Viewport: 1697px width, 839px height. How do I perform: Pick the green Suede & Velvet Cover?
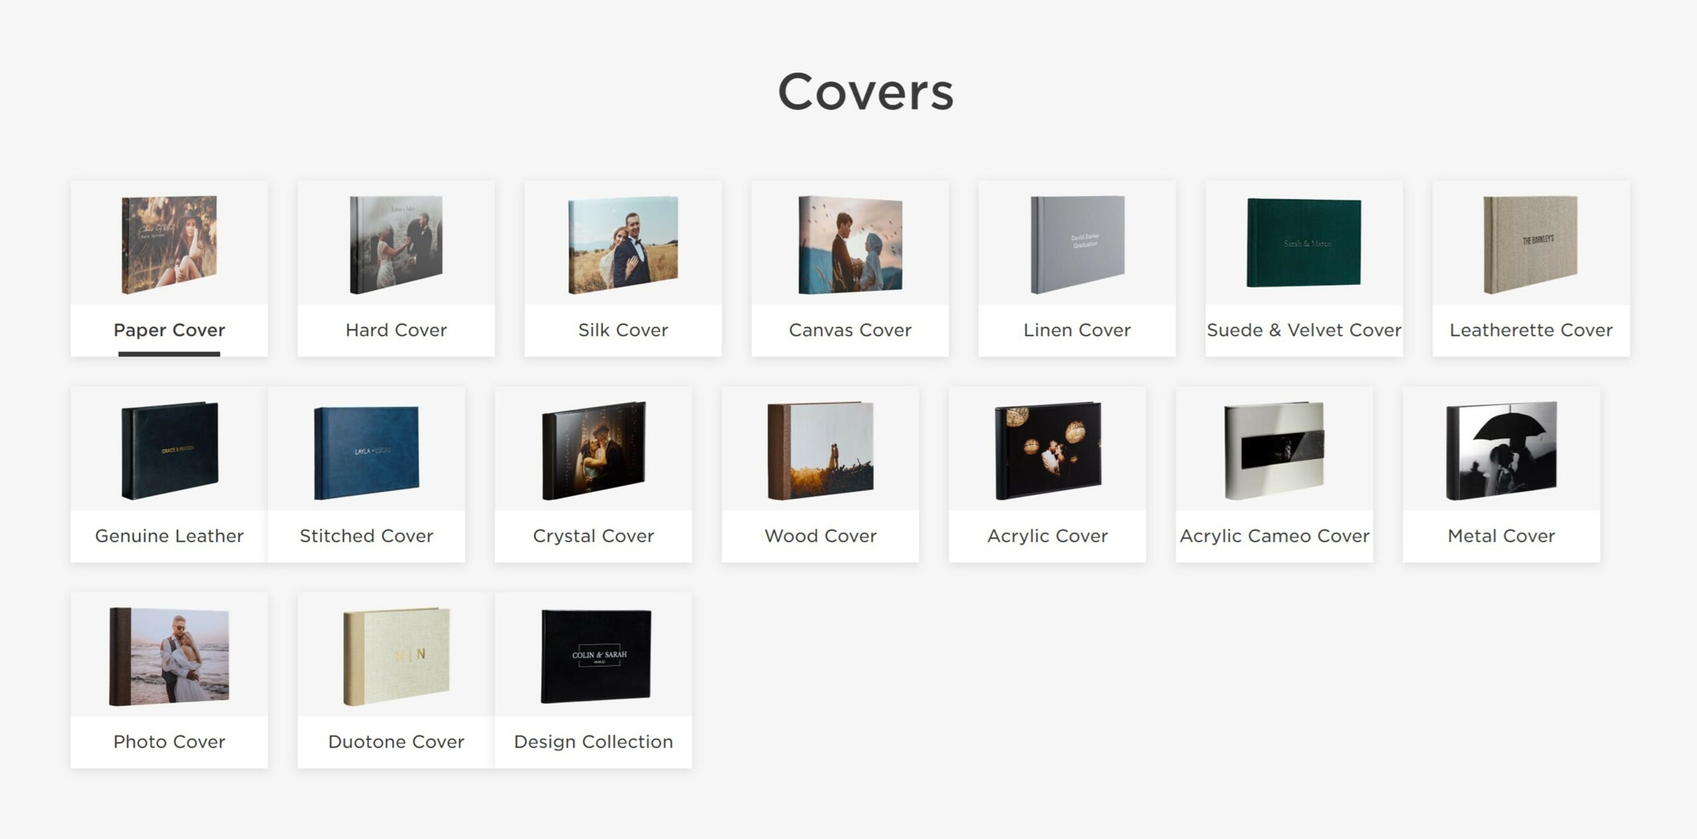1303,243
